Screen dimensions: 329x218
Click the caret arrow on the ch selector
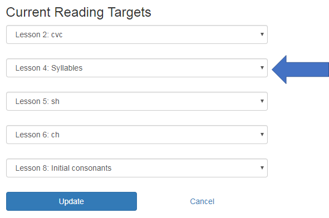pyautogui.click(x=262, y=134)
